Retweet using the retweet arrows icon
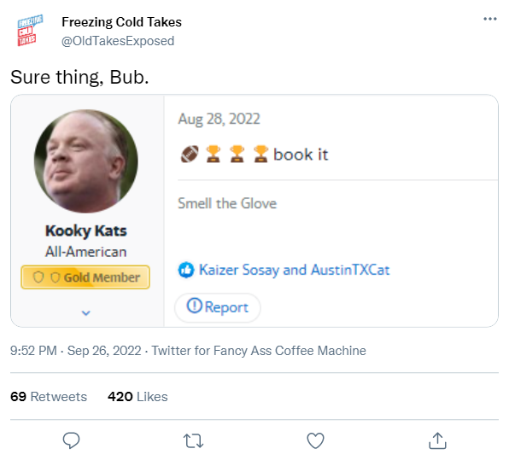The height and width of the screenshot is (472, 509). click(194, 441)
